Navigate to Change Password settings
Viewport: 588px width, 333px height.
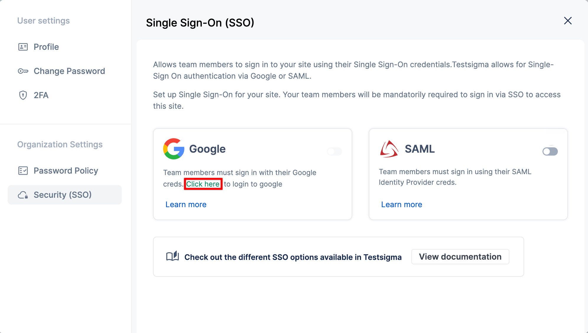click(69, 71)
